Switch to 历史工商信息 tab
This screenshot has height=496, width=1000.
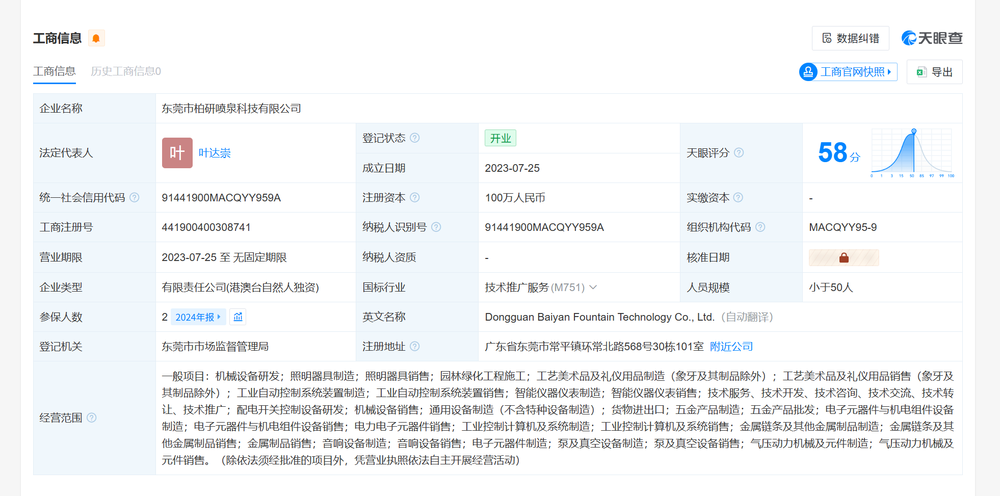pos(125,71)
